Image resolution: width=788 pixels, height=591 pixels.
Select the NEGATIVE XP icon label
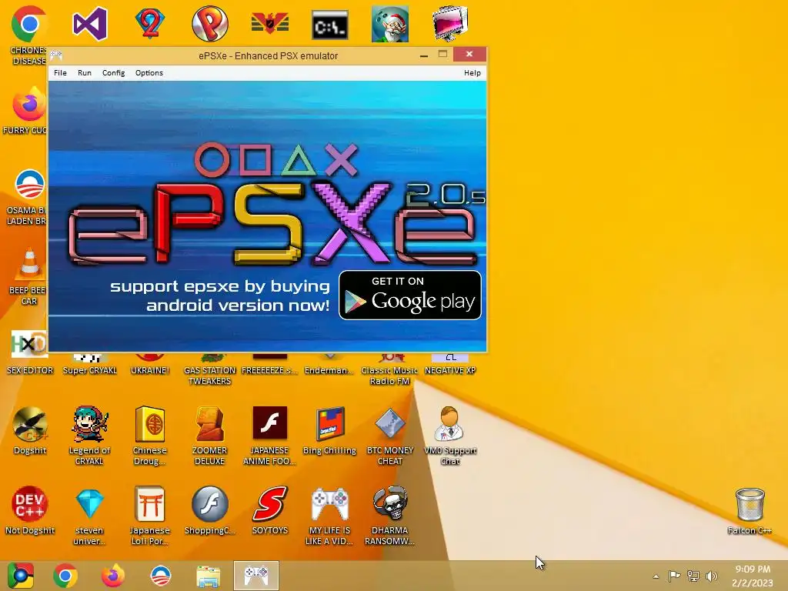(449, 370)
